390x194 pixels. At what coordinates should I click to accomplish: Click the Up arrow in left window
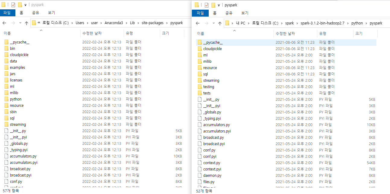click(x=27, y=23)
